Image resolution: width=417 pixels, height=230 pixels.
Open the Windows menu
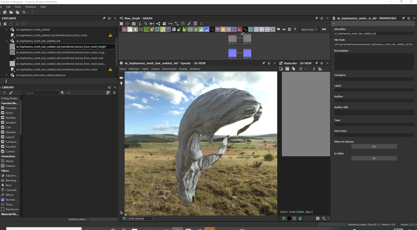point(30,7)
